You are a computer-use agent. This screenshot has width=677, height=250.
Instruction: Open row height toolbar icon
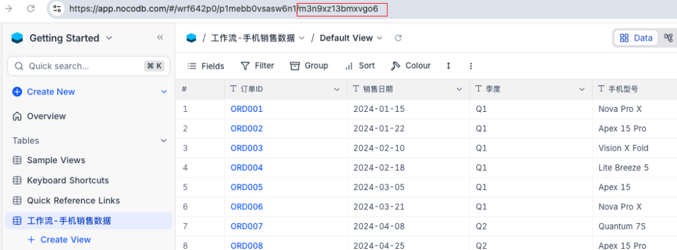(448, 66)
